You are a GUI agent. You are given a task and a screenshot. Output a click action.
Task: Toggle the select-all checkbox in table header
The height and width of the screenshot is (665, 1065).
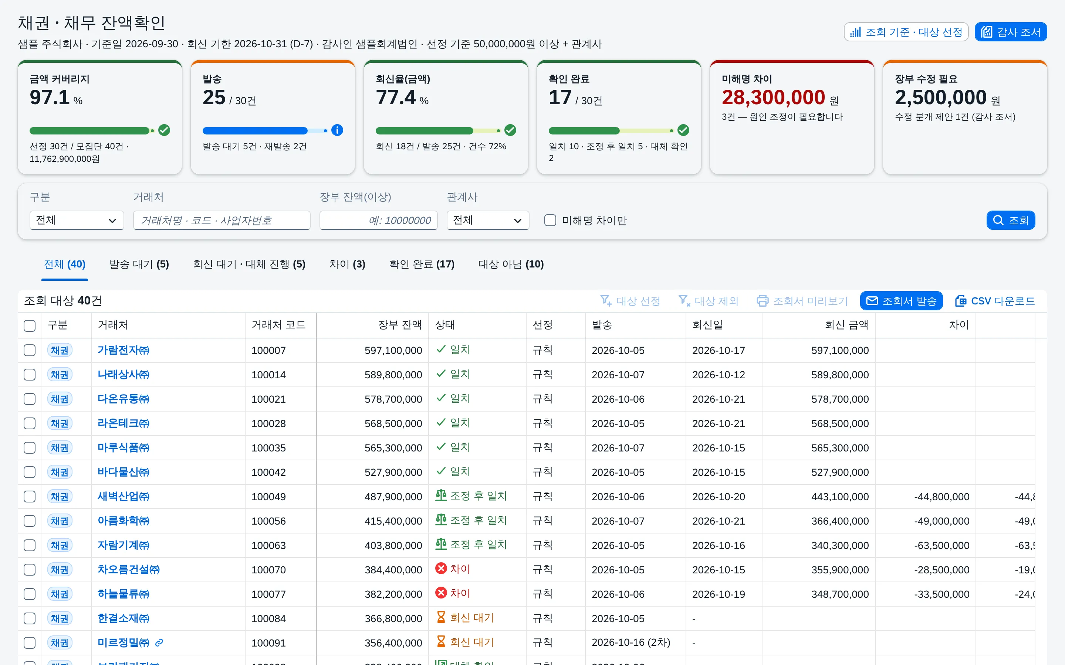tap(30, 325)
